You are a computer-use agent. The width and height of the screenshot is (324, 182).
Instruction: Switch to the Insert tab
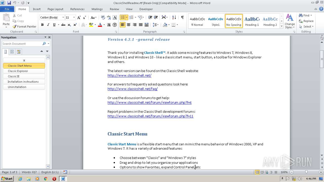37,9
